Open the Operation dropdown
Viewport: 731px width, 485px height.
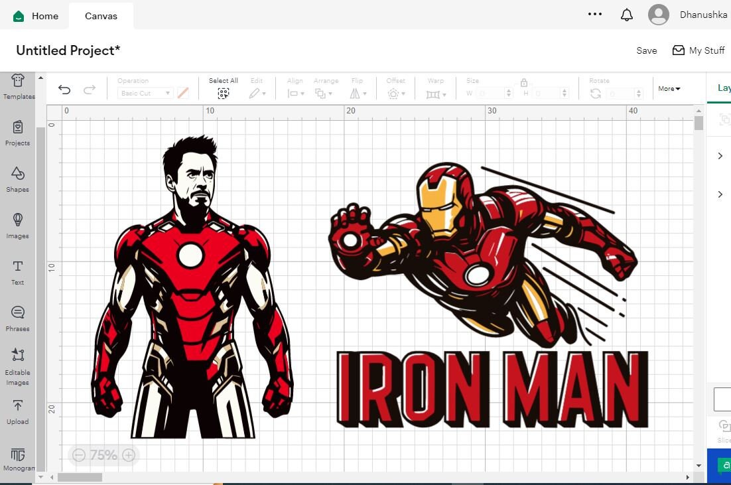145,93
